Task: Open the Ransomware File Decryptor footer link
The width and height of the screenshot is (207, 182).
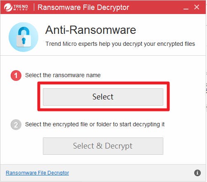Action: coord(38,173)
